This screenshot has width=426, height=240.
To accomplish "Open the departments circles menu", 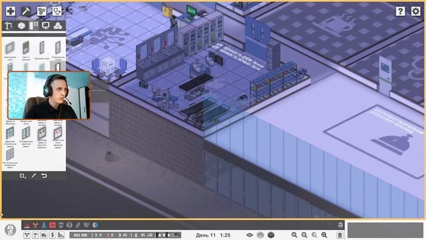I will pyautogui.click(x=41, y=11).
